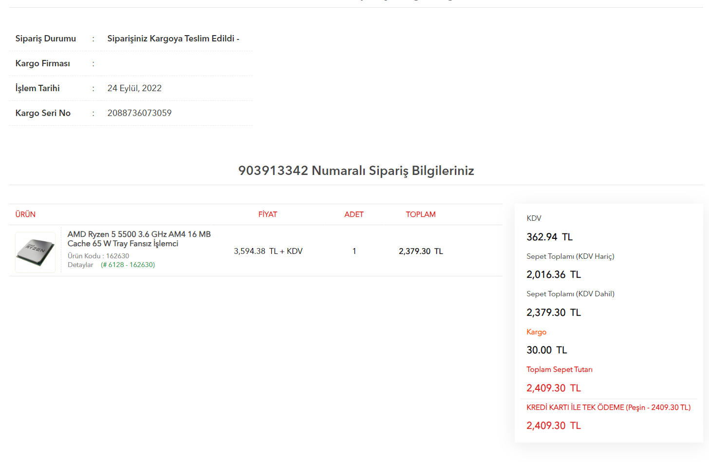
Task: Open the AMD Ryzen 5 5500 product title
Action: [139, 239]
